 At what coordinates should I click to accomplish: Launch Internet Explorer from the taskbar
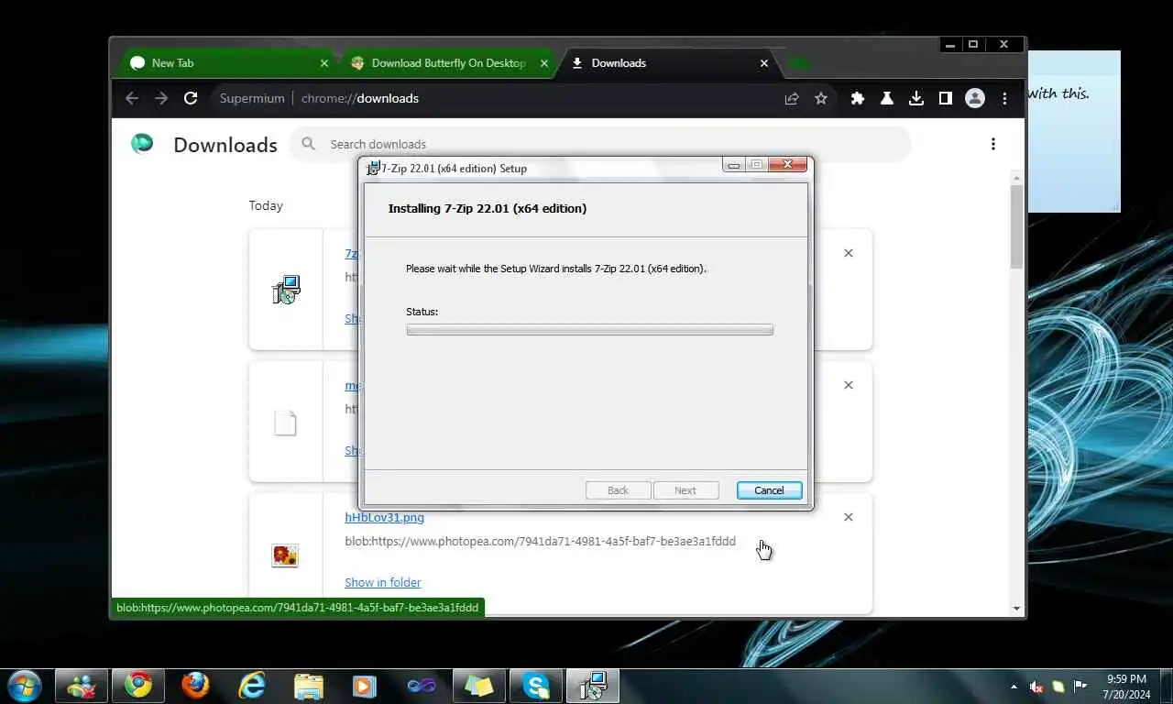[252, 686]
